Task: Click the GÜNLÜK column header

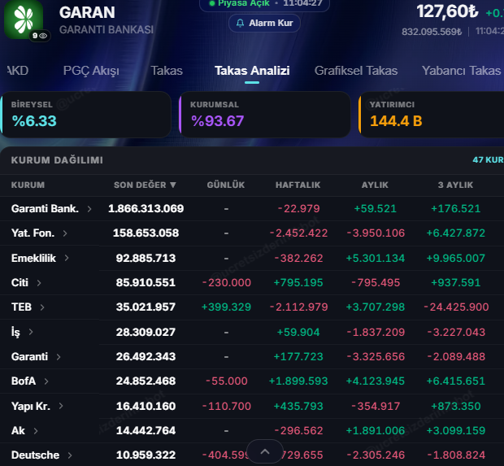Action: pos(226,185)
